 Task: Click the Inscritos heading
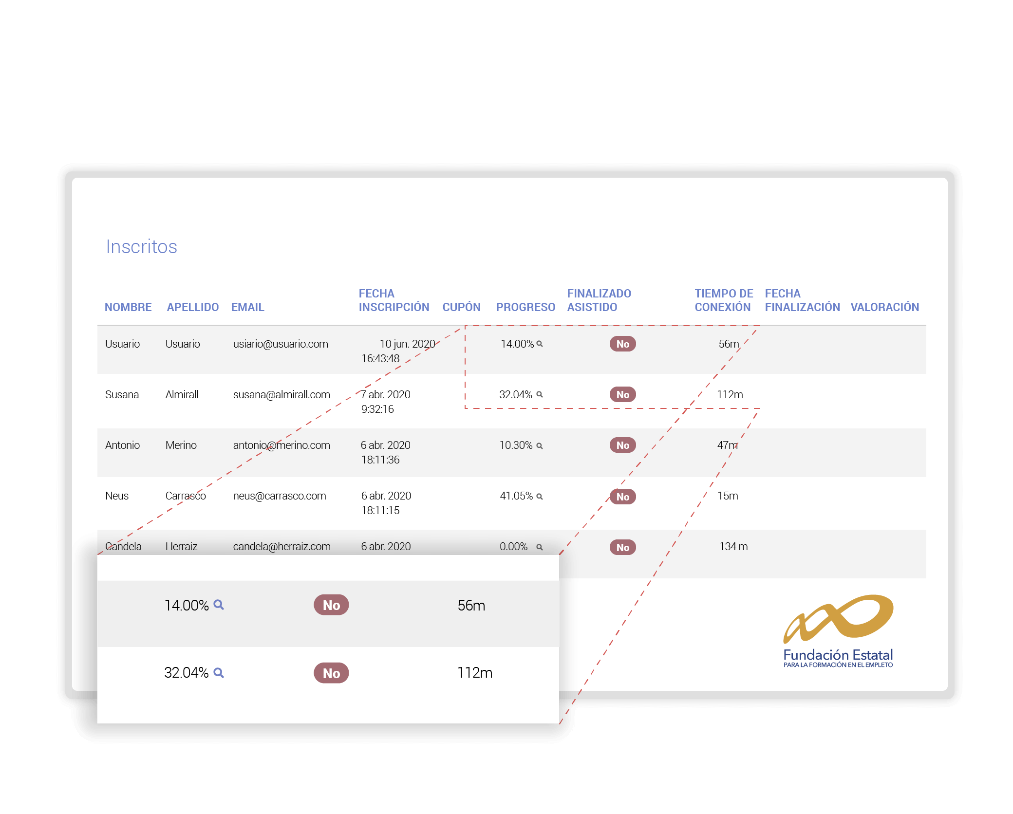tap(142, 246)
